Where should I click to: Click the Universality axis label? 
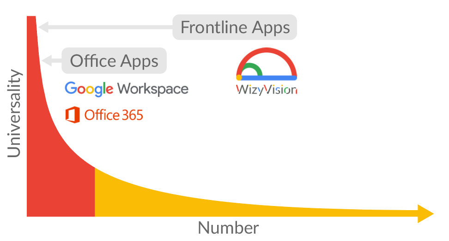click(x=14, y=113)
